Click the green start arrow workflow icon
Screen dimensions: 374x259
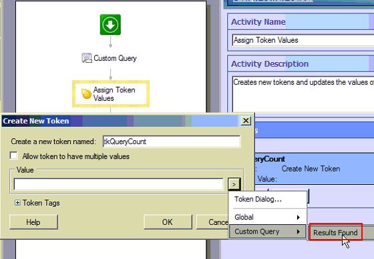[110, 25]
